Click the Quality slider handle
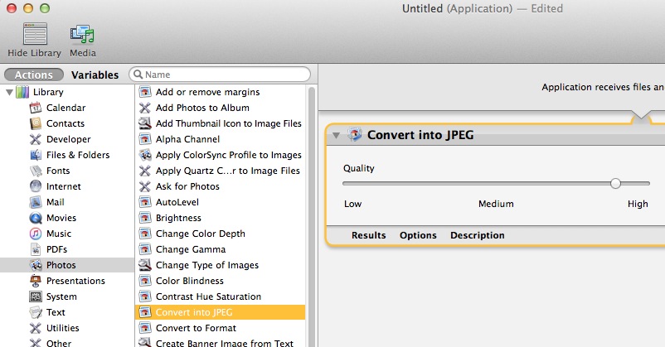 (615, 184)
